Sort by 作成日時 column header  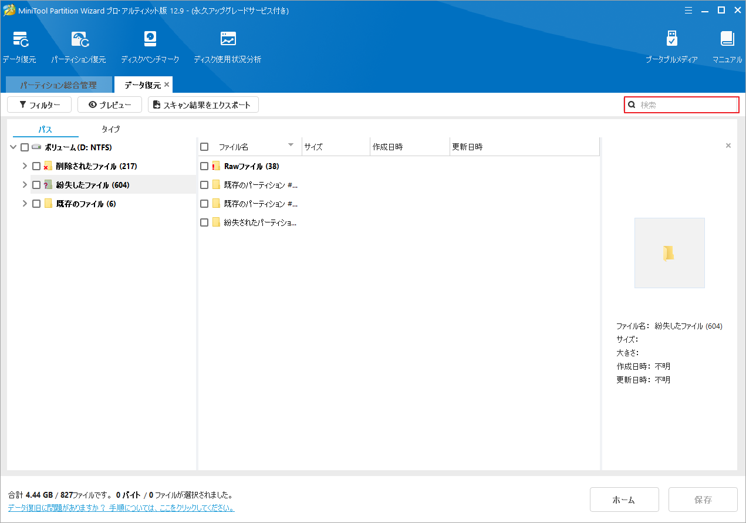tap(410, 147)
